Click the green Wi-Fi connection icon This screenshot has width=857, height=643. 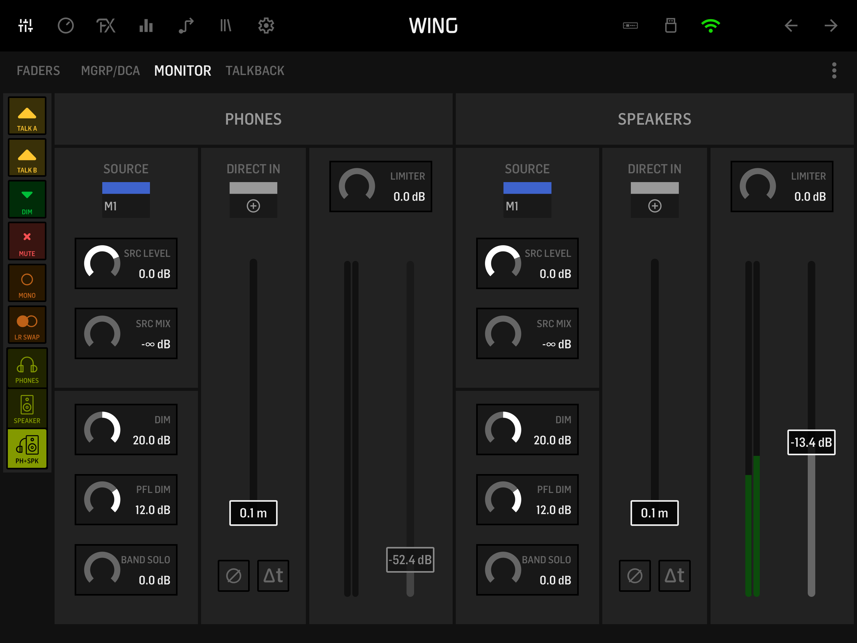(x=711, y=26)
